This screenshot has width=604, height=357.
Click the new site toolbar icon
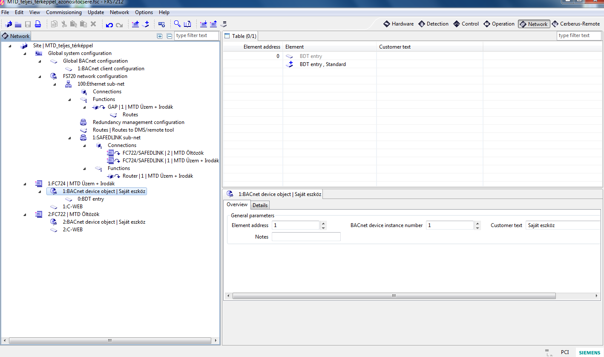(9, 24)
